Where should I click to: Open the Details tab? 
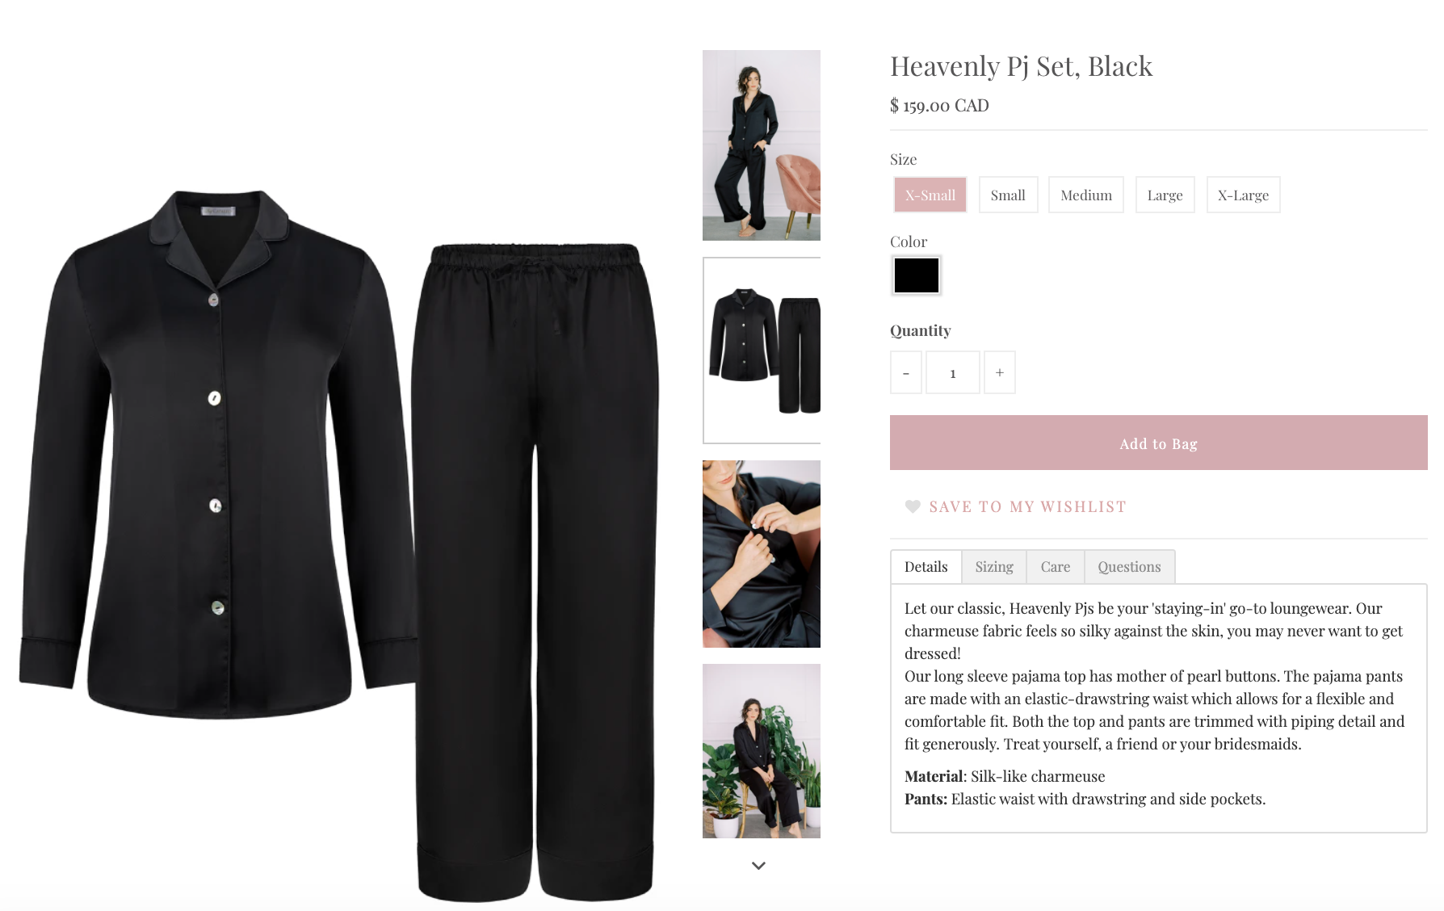coord(926,567)
